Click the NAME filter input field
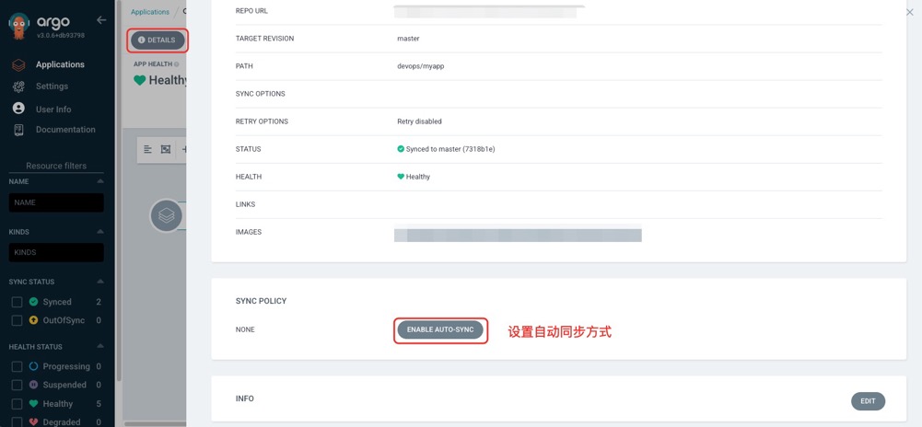Viewport: 922px width, 427px height. 56,202
